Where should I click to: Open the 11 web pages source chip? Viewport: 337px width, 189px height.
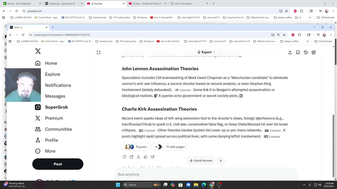point(170,147)
